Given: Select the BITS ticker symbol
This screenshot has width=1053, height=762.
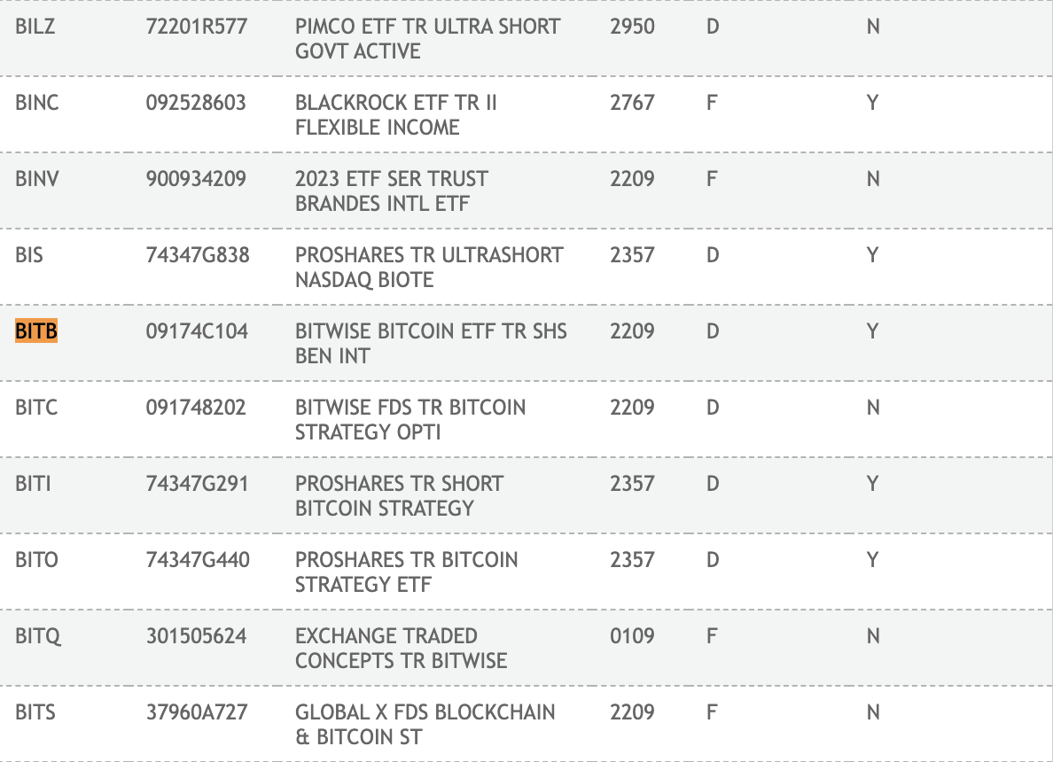Looking at the screenshot, I should [x=35, y=712].
